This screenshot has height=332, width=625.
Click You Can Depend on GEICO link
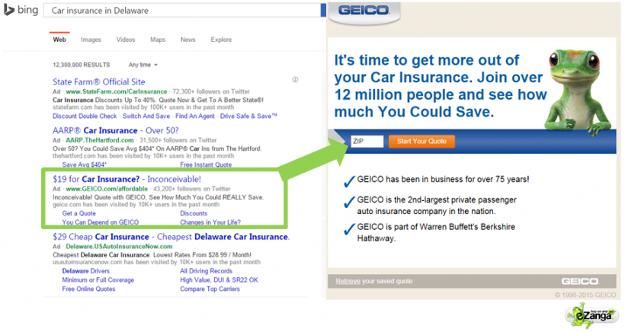coord(101,222)
